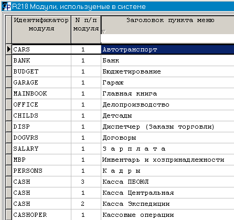This screenshot has width=234, height=220.
Task: Click module number 1 in the CARS row
Action: (86, 49)
